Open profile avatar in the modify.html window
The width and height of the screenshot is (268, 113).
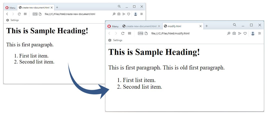coord(253,33)
